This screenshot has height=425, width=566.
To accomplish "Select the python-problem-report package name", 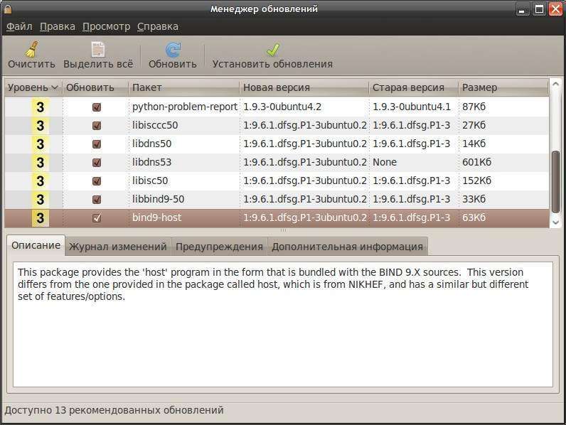I will coord(184,107).
